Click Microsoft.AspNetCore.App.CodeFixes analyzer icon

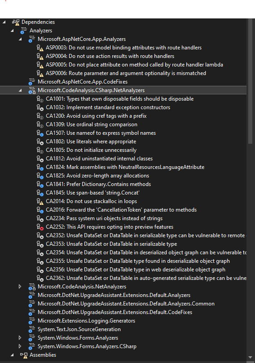(32, 82)
